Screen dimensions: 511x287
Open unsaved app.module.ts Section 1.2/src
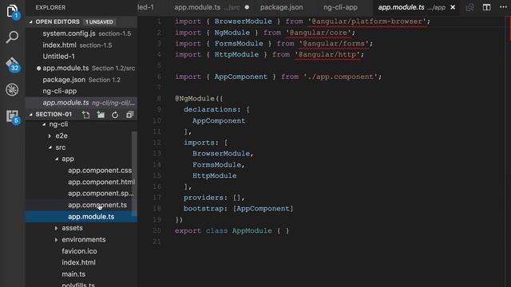pyautogui.click(x=81, y=68)
